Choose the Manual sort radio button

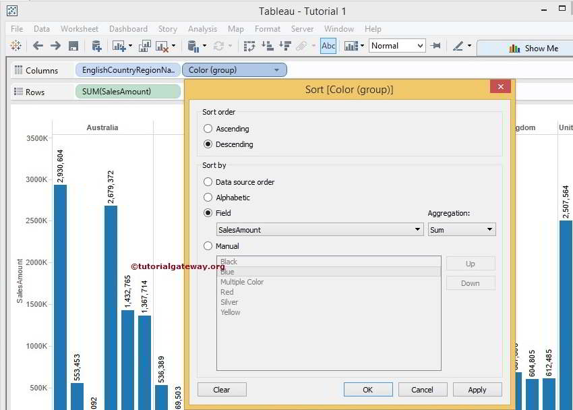(208, 246)
